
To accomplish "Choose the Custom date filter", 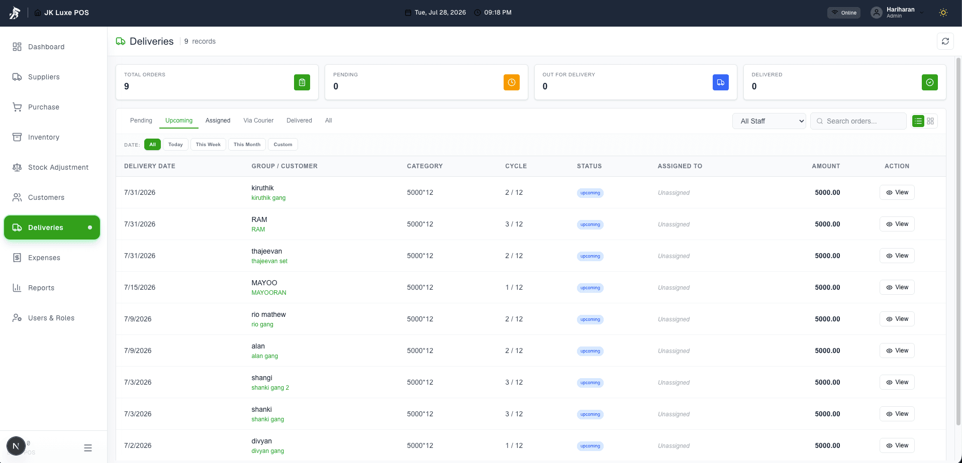I will tap(283, 145).
